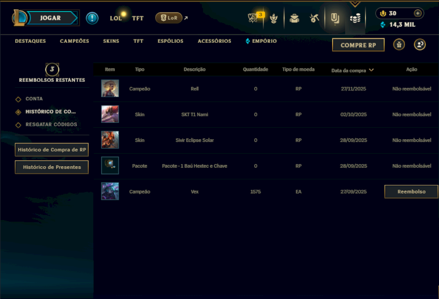This screenshot has height=299, width=439.
Task: Open the Collection backpack icon
Action: click(x=294, y=19)
